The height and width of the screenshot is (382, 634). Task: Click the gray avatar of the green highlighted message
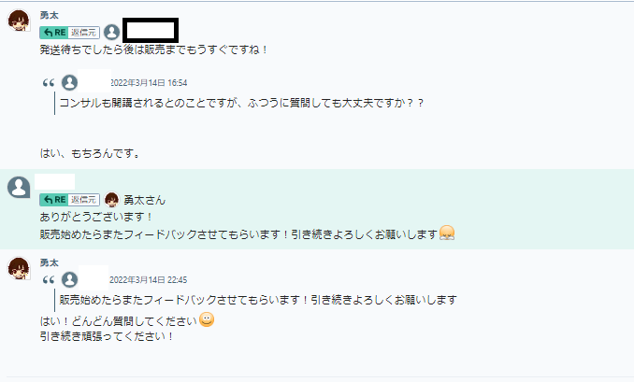pos(18,187)
